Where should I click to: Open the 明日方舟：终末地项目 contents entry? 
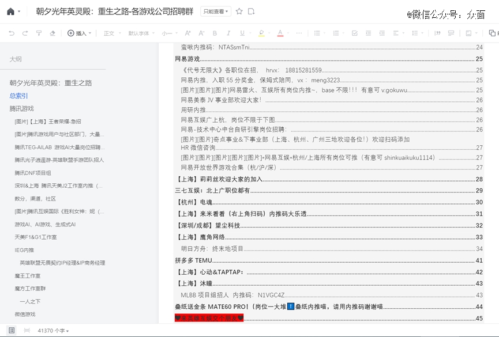coord(332,249)
